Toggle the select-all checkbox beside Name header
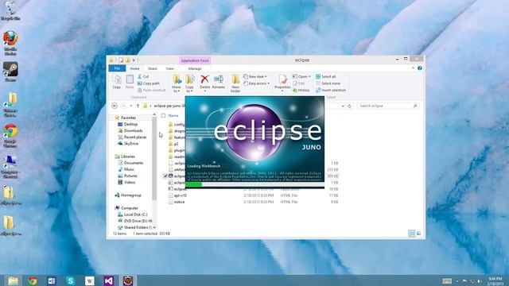Screen dimensions: 509x286 coord(163,115)
